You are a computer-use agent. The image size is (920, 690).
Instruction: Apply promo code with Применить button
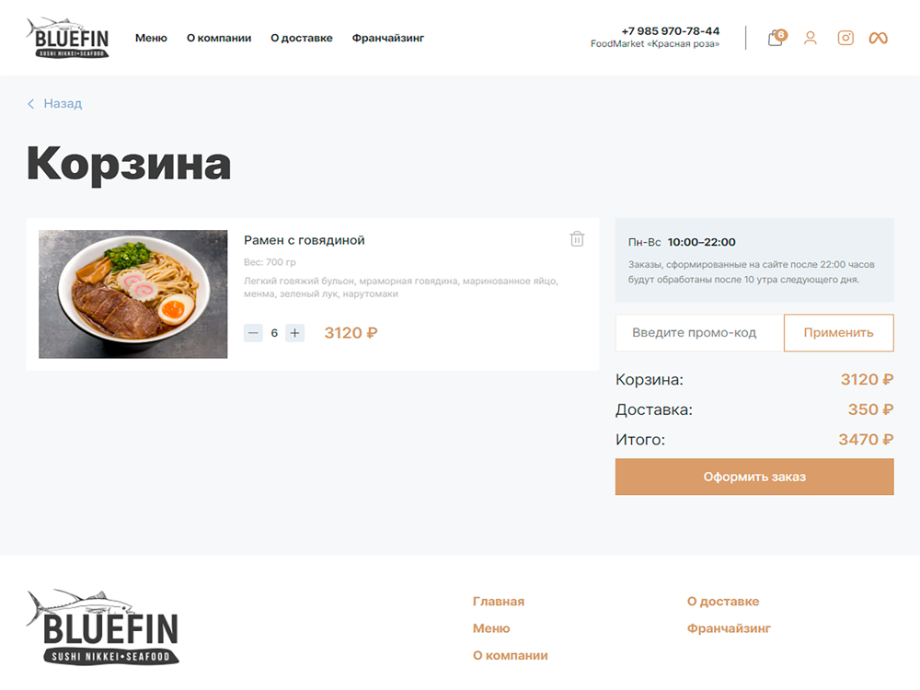click(x=838, y=333)
